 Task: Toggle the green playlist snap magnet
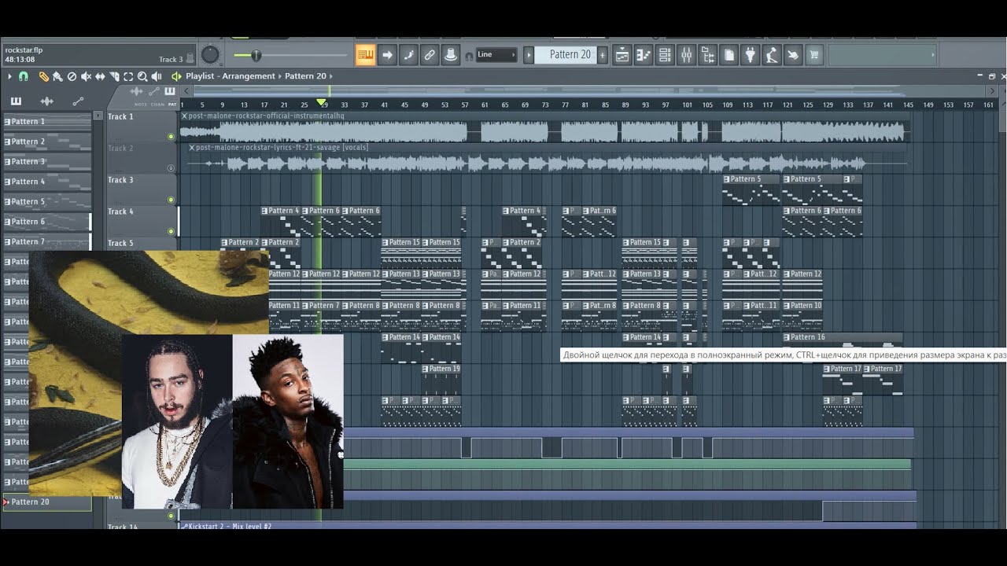(x=24, y=76)
